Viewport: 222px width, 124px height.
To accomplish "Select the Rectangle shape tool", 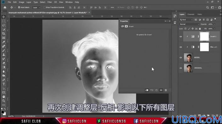I will pyautogui.click(x=4, y=92).
